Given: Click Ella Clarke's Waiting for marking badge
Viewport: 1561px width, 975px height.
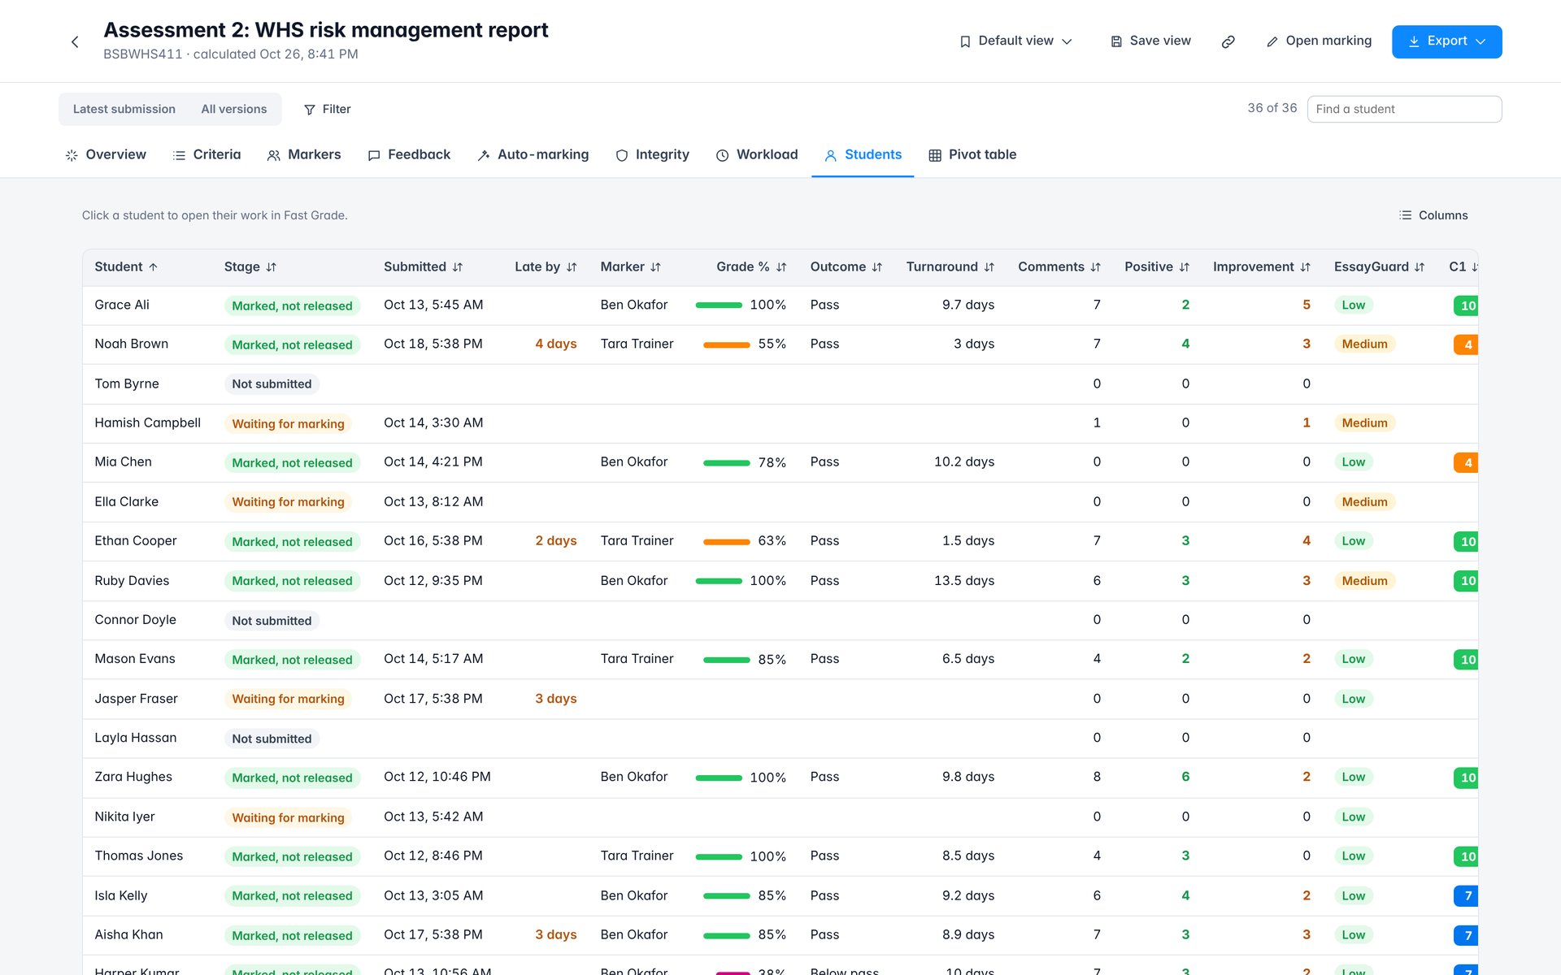Looking at the screenshot, I should [288, 502].
